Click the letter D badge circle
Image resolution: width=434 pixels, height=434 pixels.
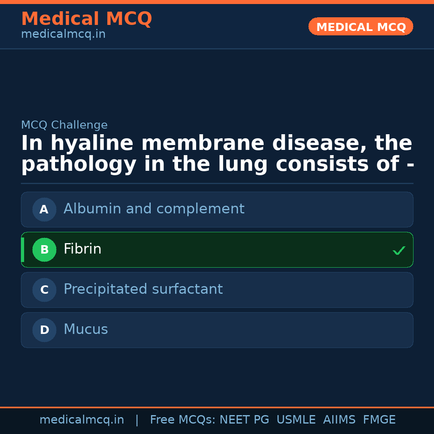coord(44,330)
